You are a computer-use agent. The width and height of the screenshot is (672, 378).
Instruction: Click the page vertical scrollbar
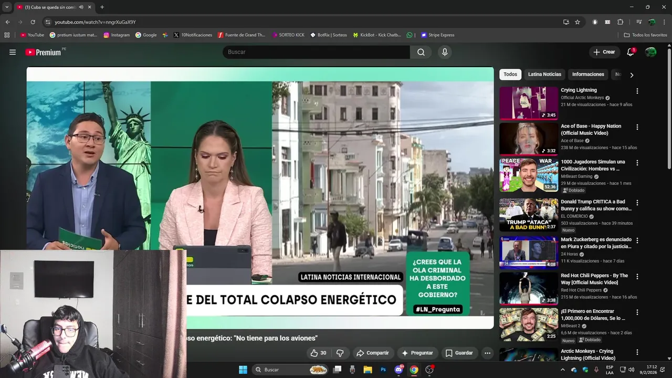click(669, 108)
